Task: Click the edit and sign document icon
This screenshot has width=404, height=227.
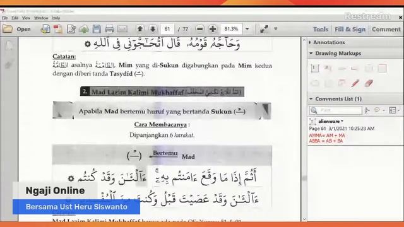Action: [71, 29]
